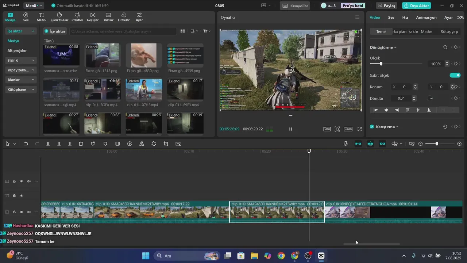Viewport: 467px width, 263px height.
Task: Mute the upper video track
Action: (29, 181)
